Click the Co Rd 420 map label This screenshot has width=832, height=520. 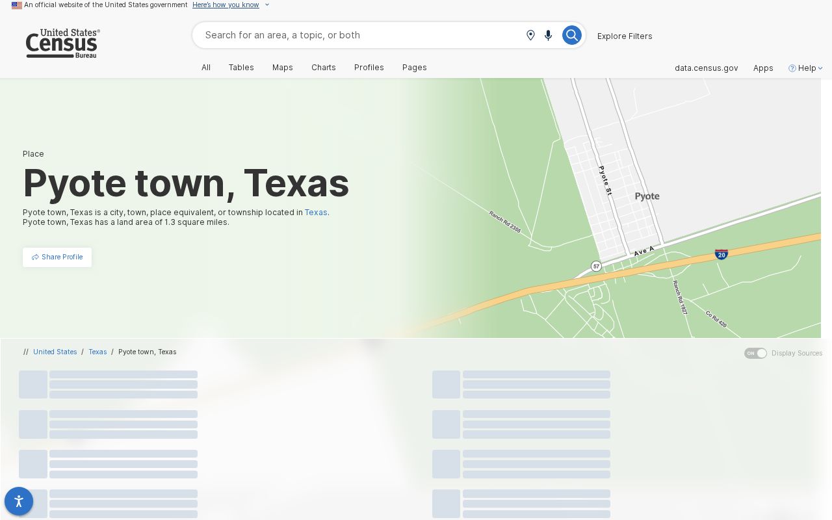coord(716,319)
